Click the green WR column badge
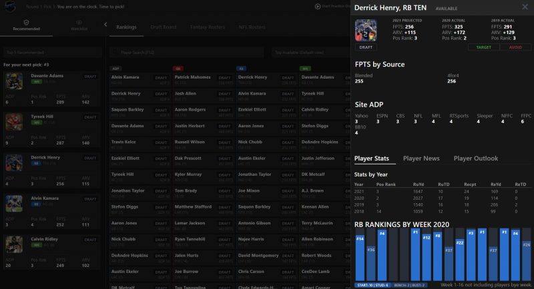 point(305,69)
